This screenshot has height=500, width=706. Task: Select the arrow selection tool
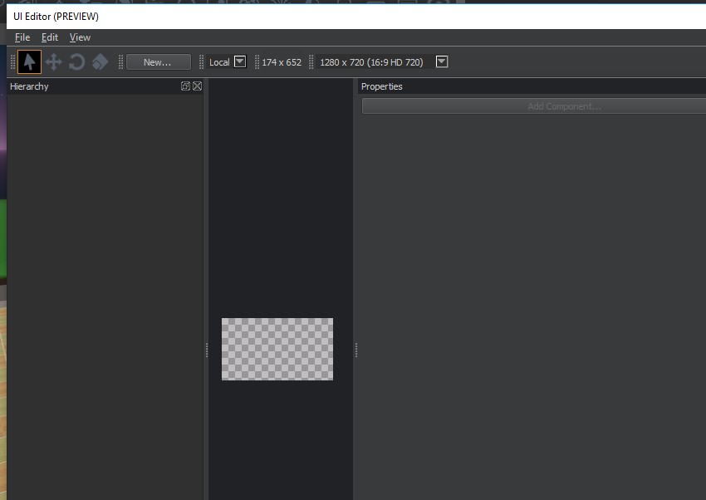[28, 61]
